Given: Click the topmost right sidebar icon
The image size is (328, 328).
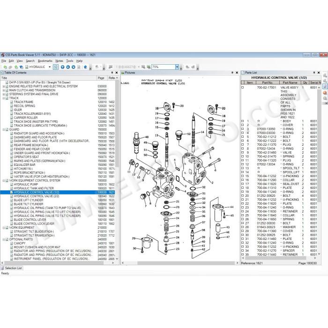Looking at the screenshot, I should tap(325, 75).
